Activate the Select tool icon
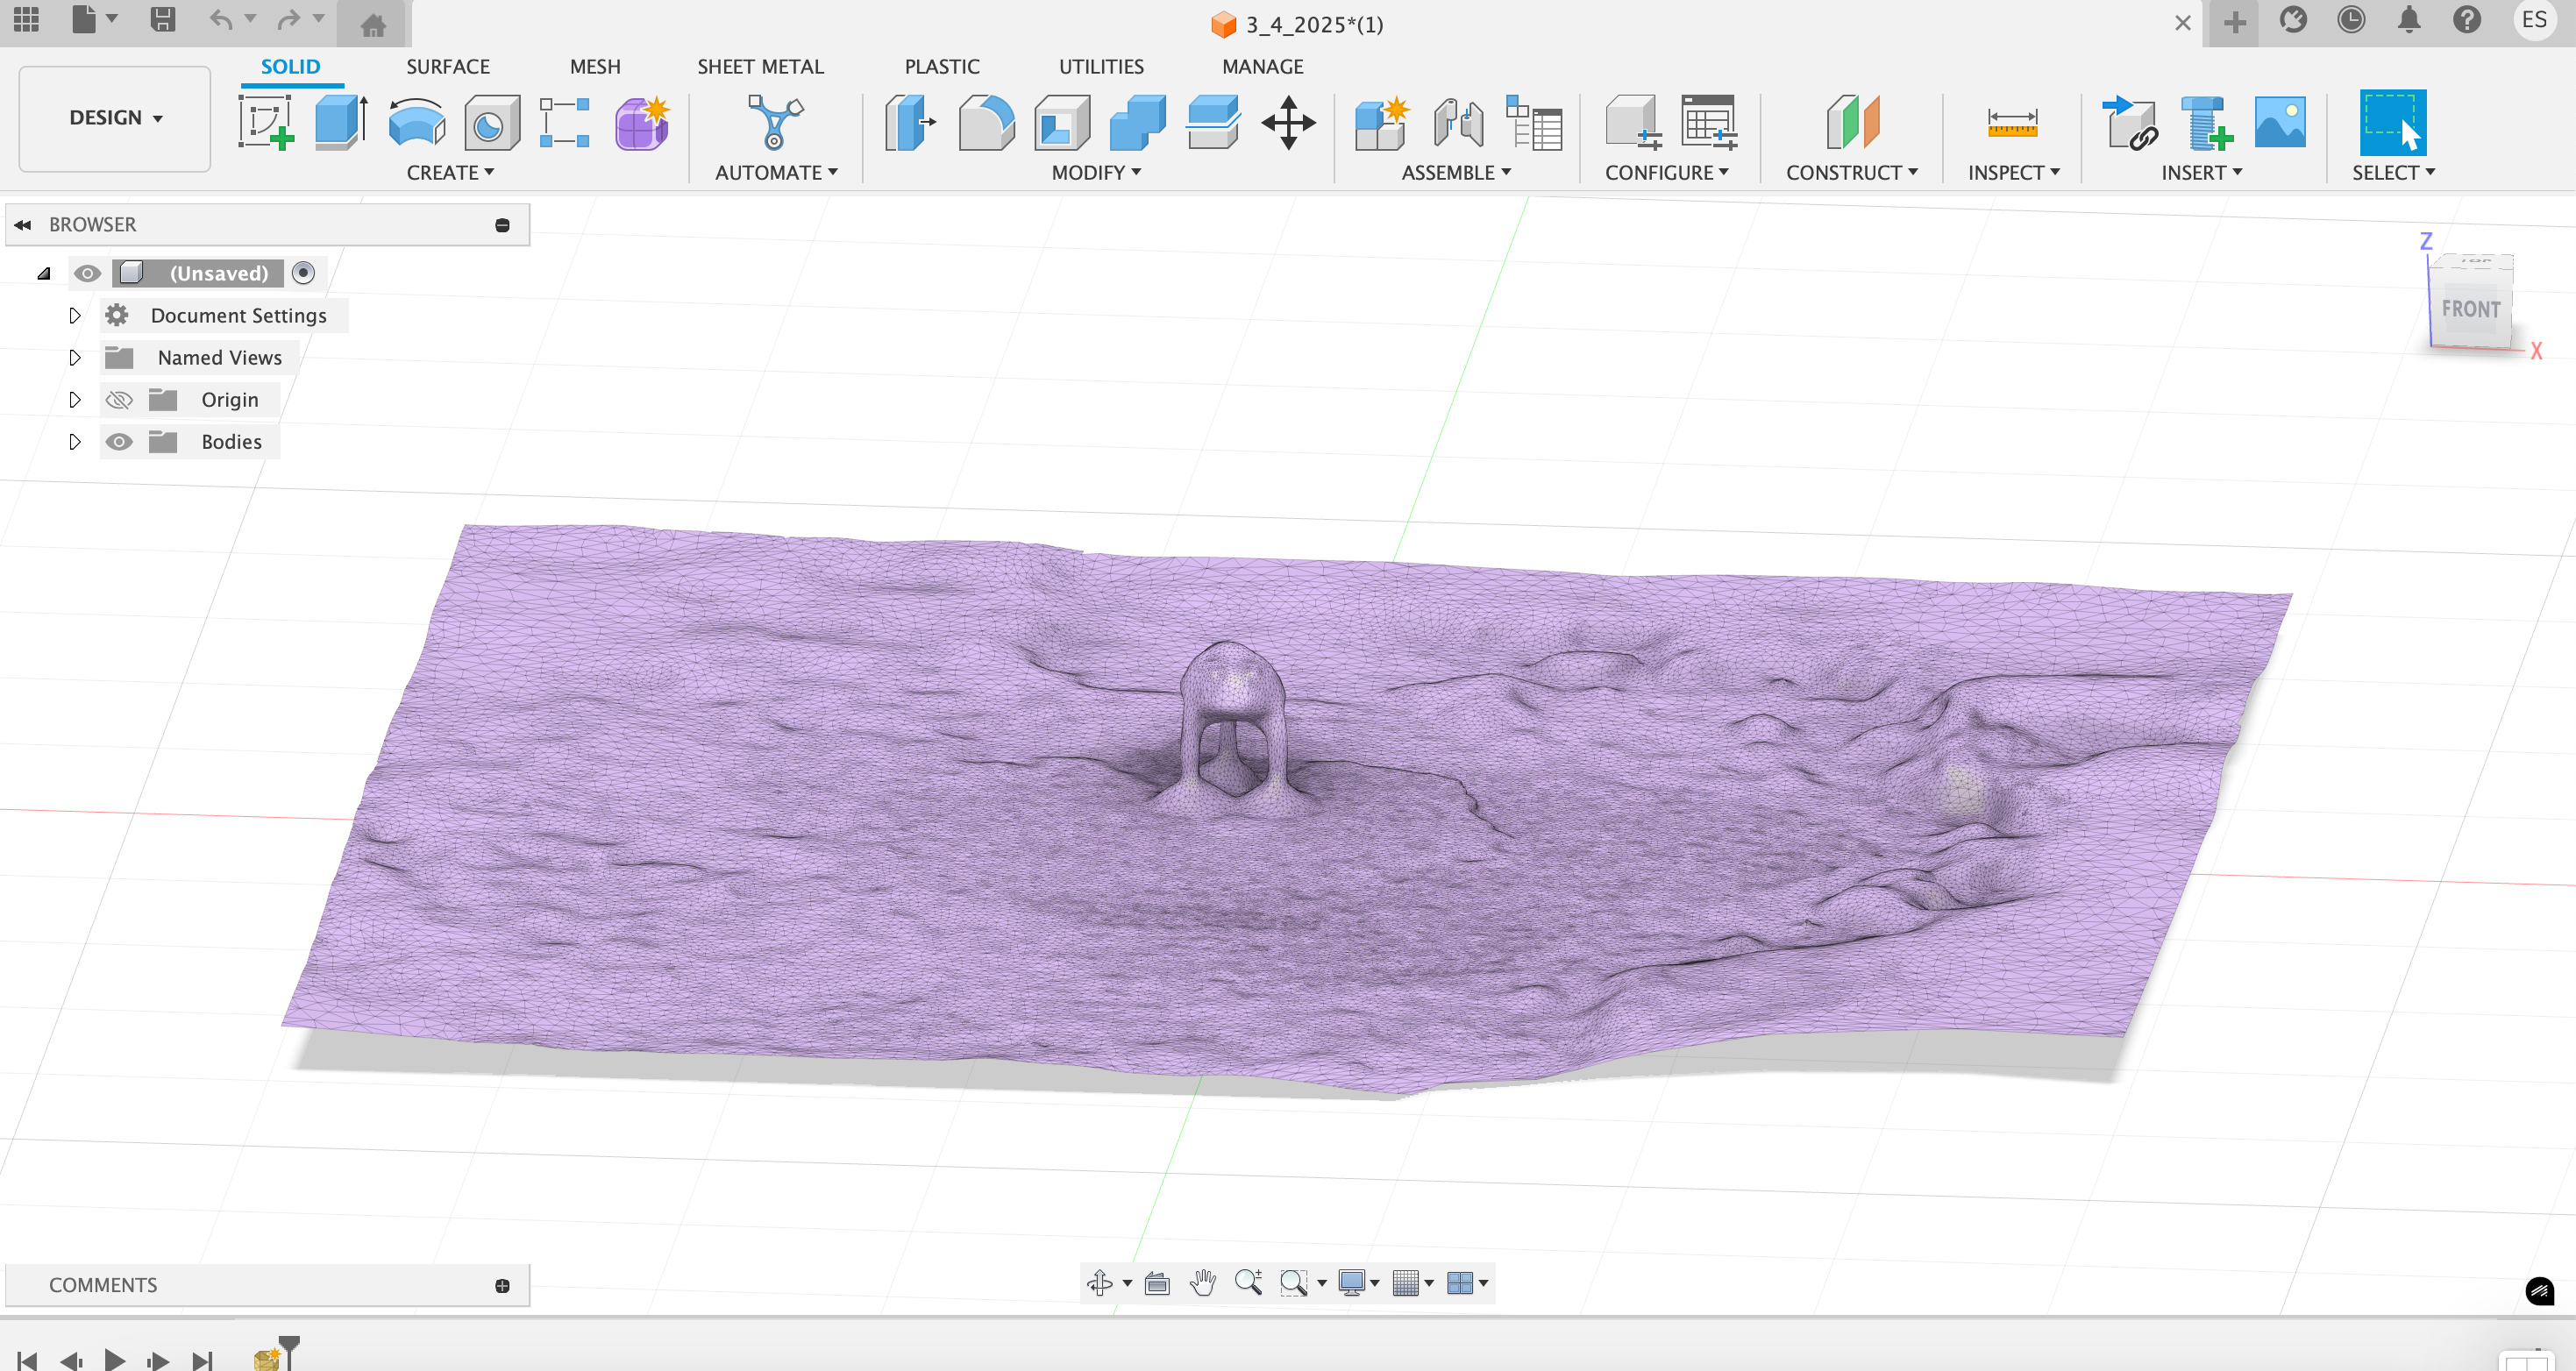 tap(2393, 122)
